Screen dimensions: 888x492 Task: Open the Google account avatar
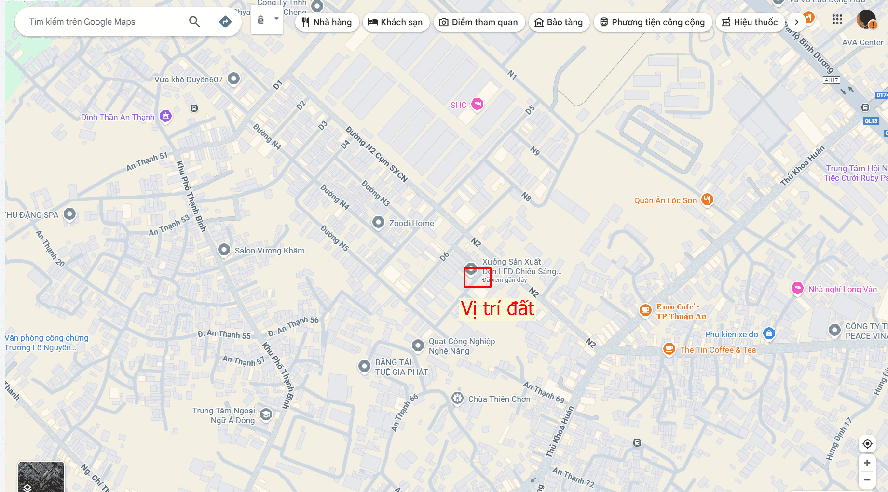point(866,20)
